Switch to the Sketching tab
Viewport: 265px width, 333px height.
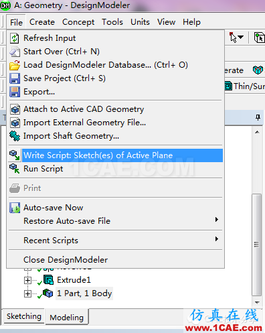click(x=24, y=316)
